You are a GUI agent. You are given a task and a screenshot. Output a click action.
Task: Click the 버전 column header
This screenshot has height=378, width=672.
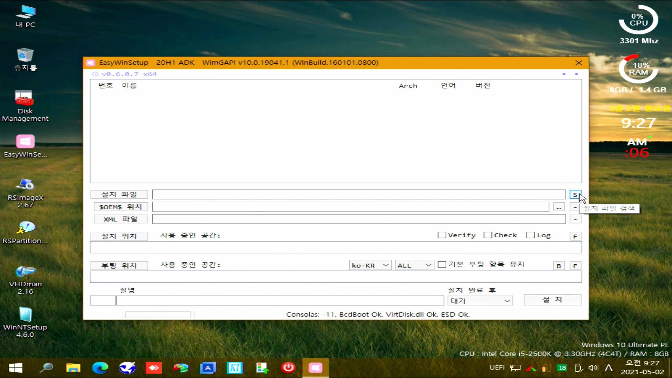click(483, 86)
